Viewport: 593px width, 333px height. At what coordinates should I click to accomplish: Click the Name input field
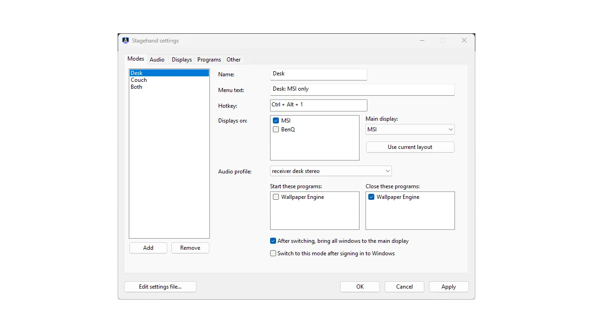coord(319,74)
